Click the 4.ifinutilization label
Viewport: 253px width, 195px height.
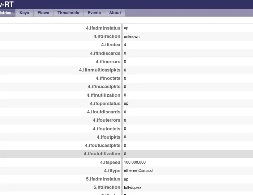(103, 95)
